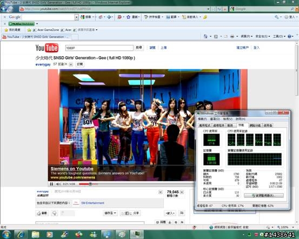Image resolution: width=299 pixels, height=239 pixels.
Task: Pause the YouTube video
Action: point(51,184)
